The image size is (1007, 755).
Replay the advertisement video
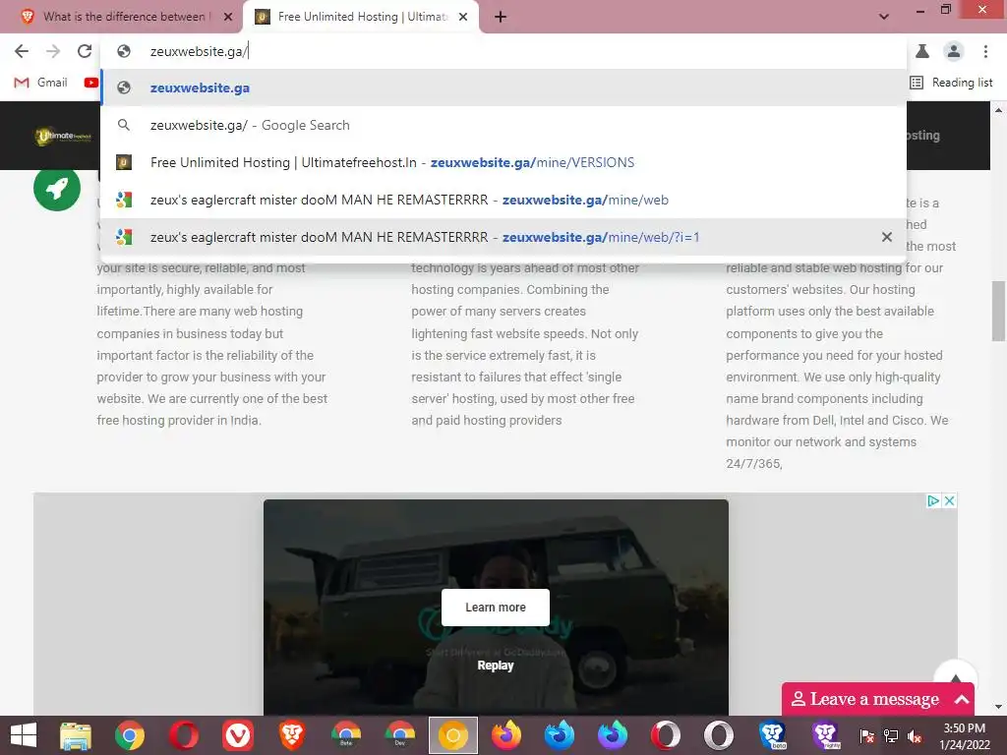[x=496, y=666]
